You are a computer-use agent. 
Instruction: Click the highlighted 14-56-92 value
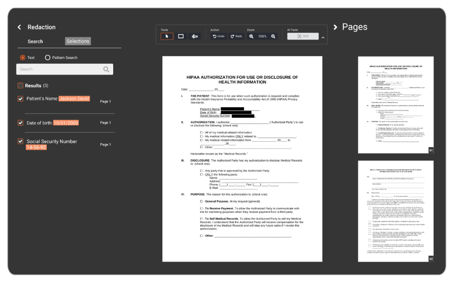click(36, 147)
